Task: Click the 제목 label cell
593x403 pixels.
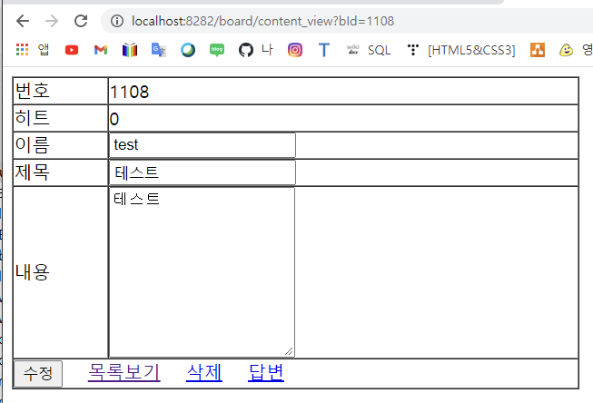Action: click(61, 172)
